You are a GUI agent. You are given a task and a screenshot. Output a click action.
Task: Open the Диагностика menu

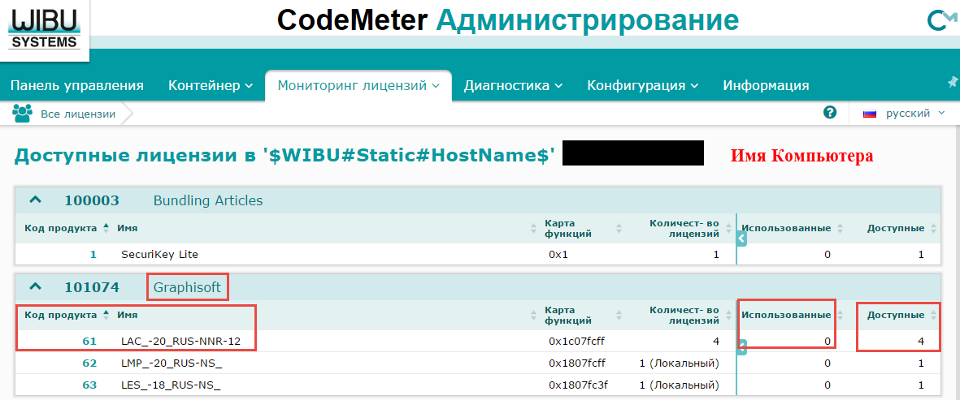coord(513,85)
